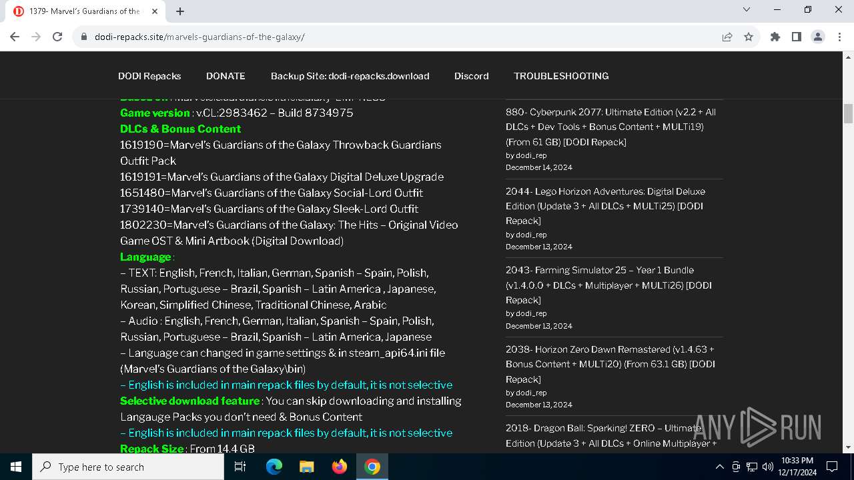The image size is (854, 480).
Task: Open the notification action center
Action: coord(832,467)
